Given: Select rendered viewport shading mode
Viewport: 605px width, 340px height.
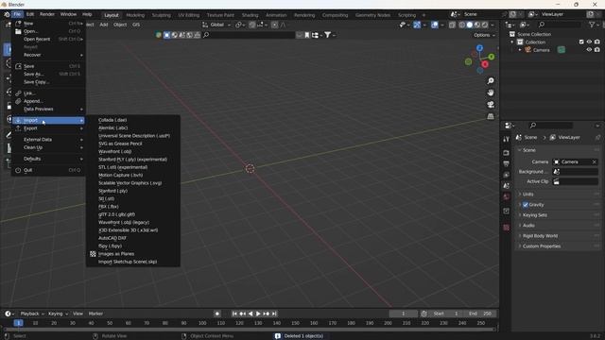Looking at the screenshot, I should [x=485, y=25].
